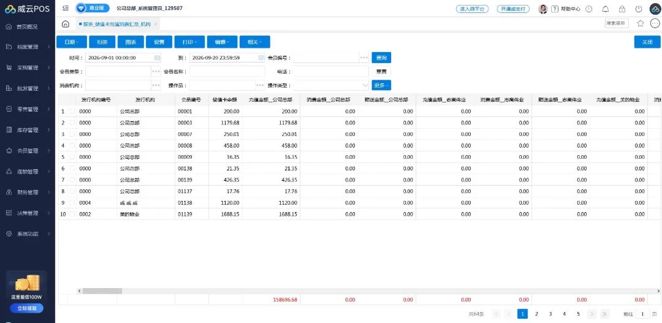Check the row 5 checkbox for member 00009
This screenshot has width=662, height=323.
[72, 157]
